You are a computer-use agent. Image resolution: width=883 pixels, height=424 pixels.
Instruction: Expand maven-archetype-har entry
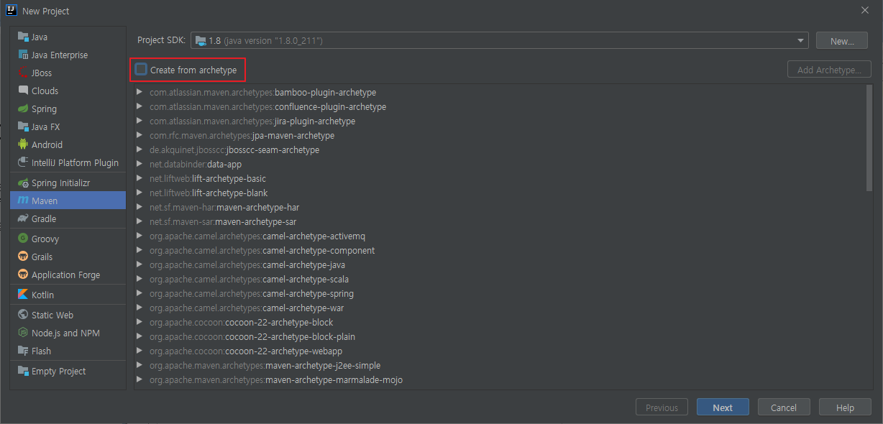[x=139, y=207]
